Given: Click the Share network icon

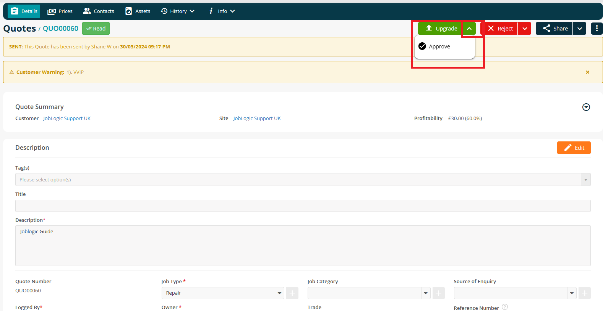Looking at the screenshot, I should [x=547, y=29].
